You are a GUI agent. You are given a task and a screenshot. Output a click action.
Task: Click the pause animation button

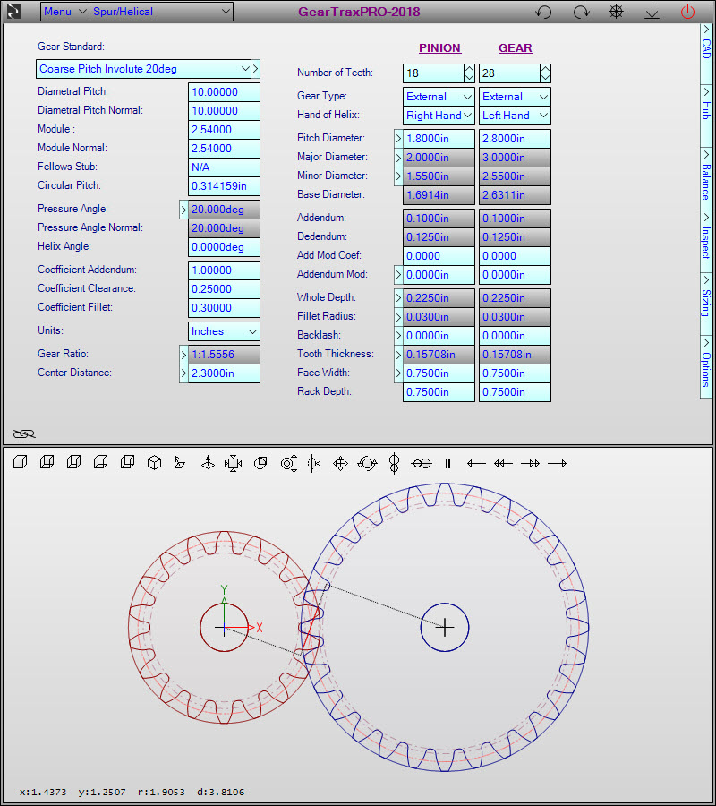pos(448,463)
